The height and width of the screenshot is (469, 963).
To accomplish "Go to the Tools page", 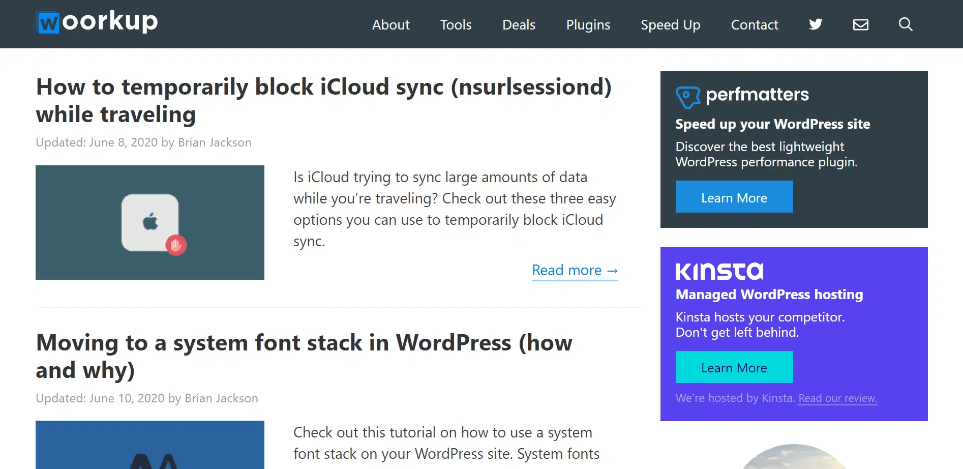I will coord(456,25).
